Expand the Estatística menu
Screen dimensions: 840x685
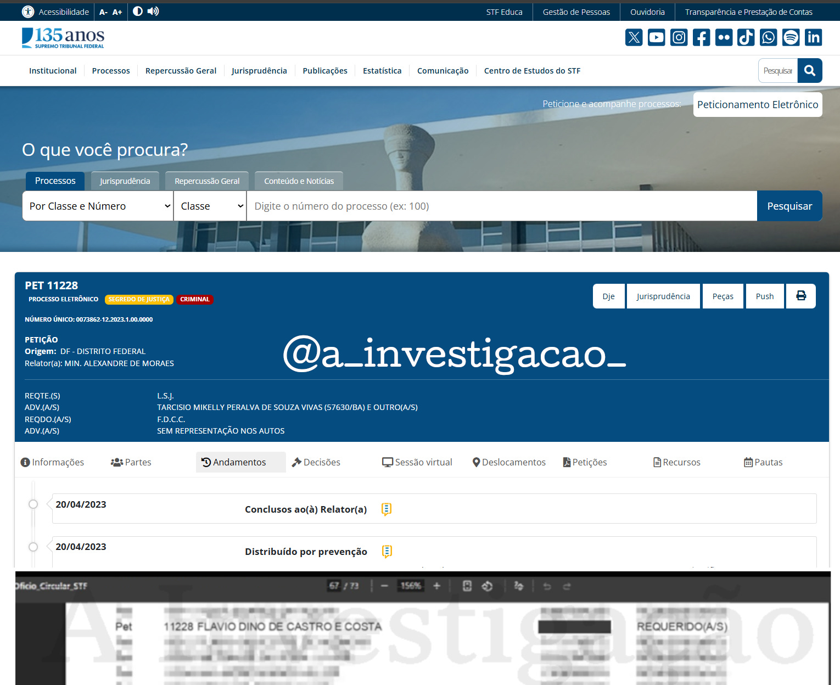(382, 71)
